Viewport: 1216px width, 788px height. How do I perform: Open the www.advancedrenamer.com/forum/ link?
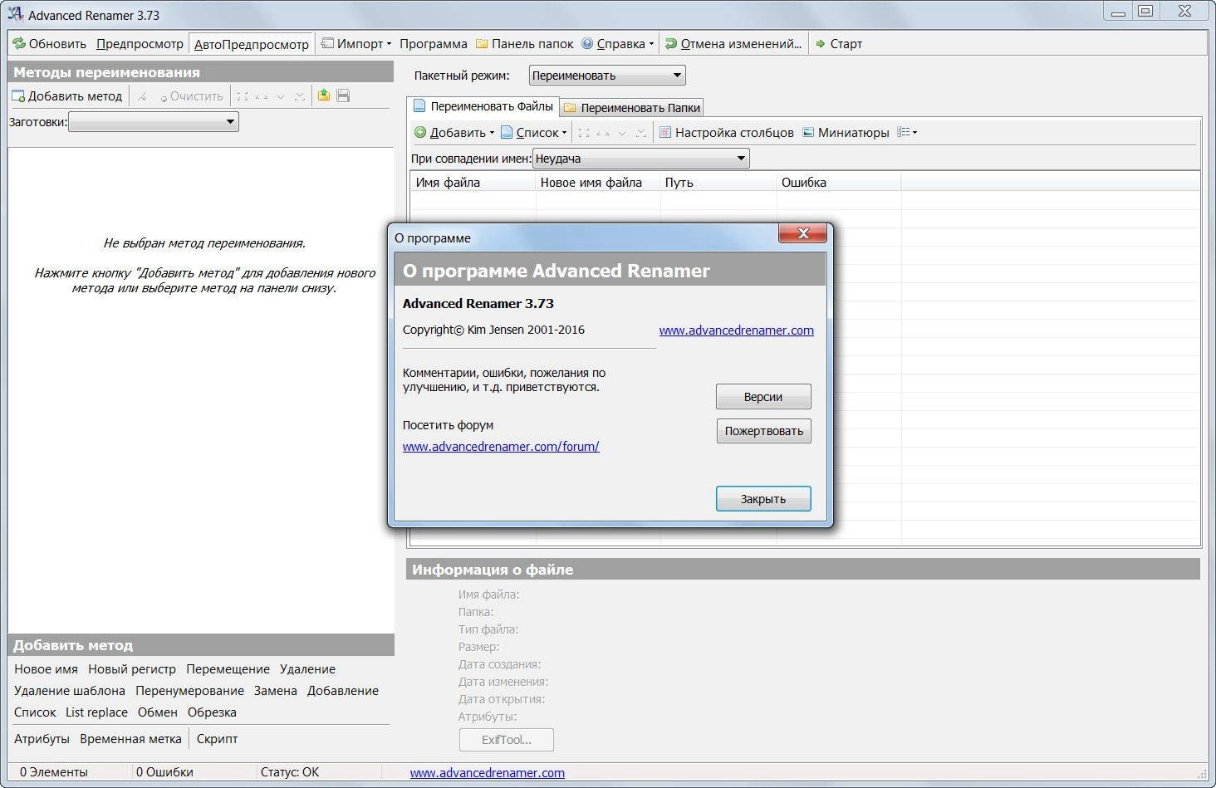tap(501, 446)
